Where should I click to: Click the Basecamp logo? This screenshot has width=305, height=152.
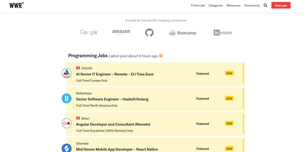pos(183,33)
